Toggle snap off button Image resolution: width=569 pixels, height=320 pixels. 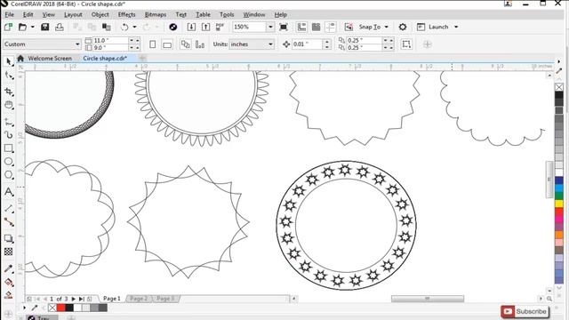349,27
